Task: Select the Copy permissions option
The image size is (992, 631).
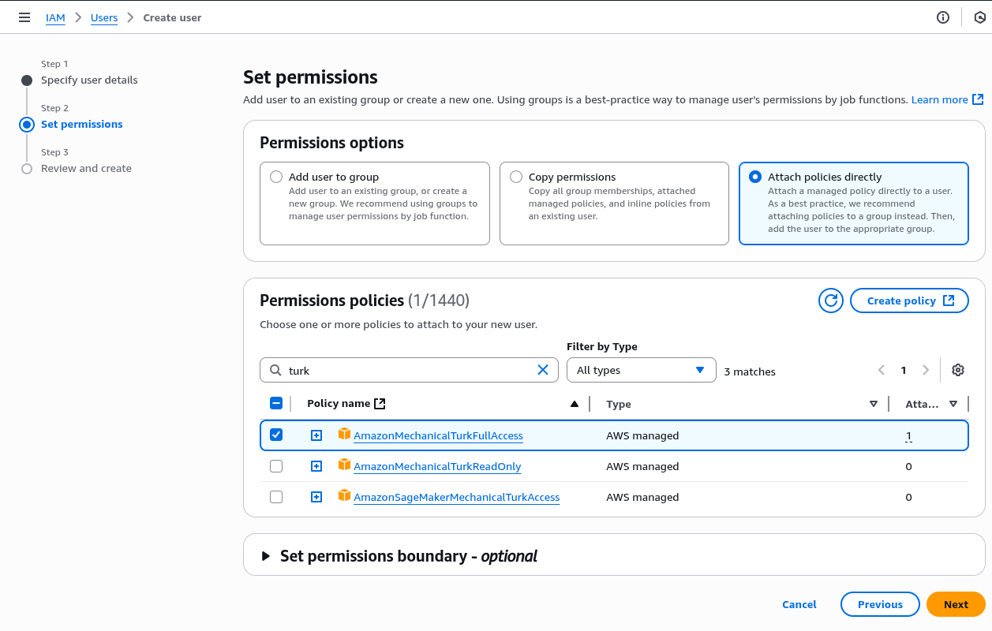Action: pyautogui.click(x=516, y=177)
